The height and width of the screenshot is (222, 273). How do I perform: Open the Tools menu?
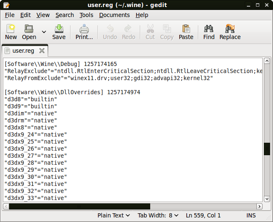coord(86,15)
